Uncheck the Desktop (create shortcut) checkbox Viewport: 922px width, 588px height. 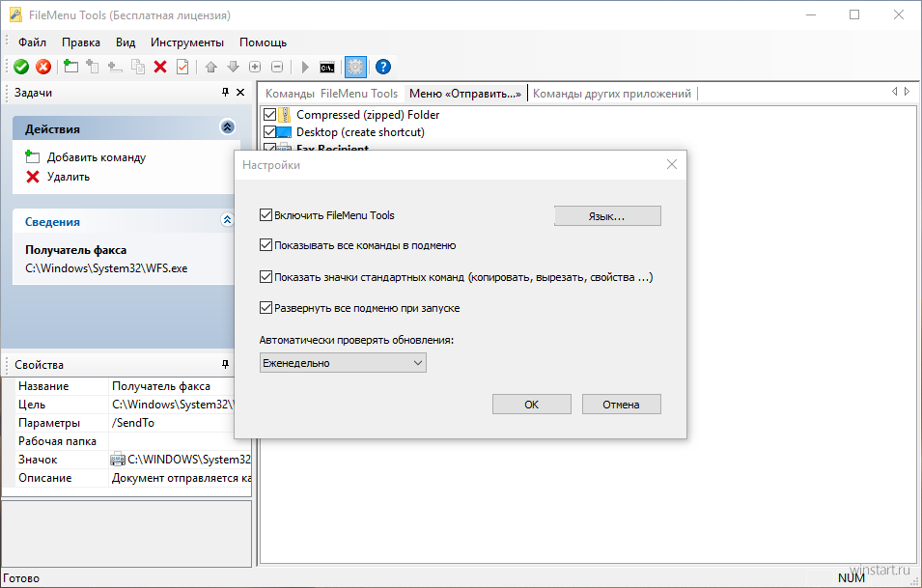[270, 132]
